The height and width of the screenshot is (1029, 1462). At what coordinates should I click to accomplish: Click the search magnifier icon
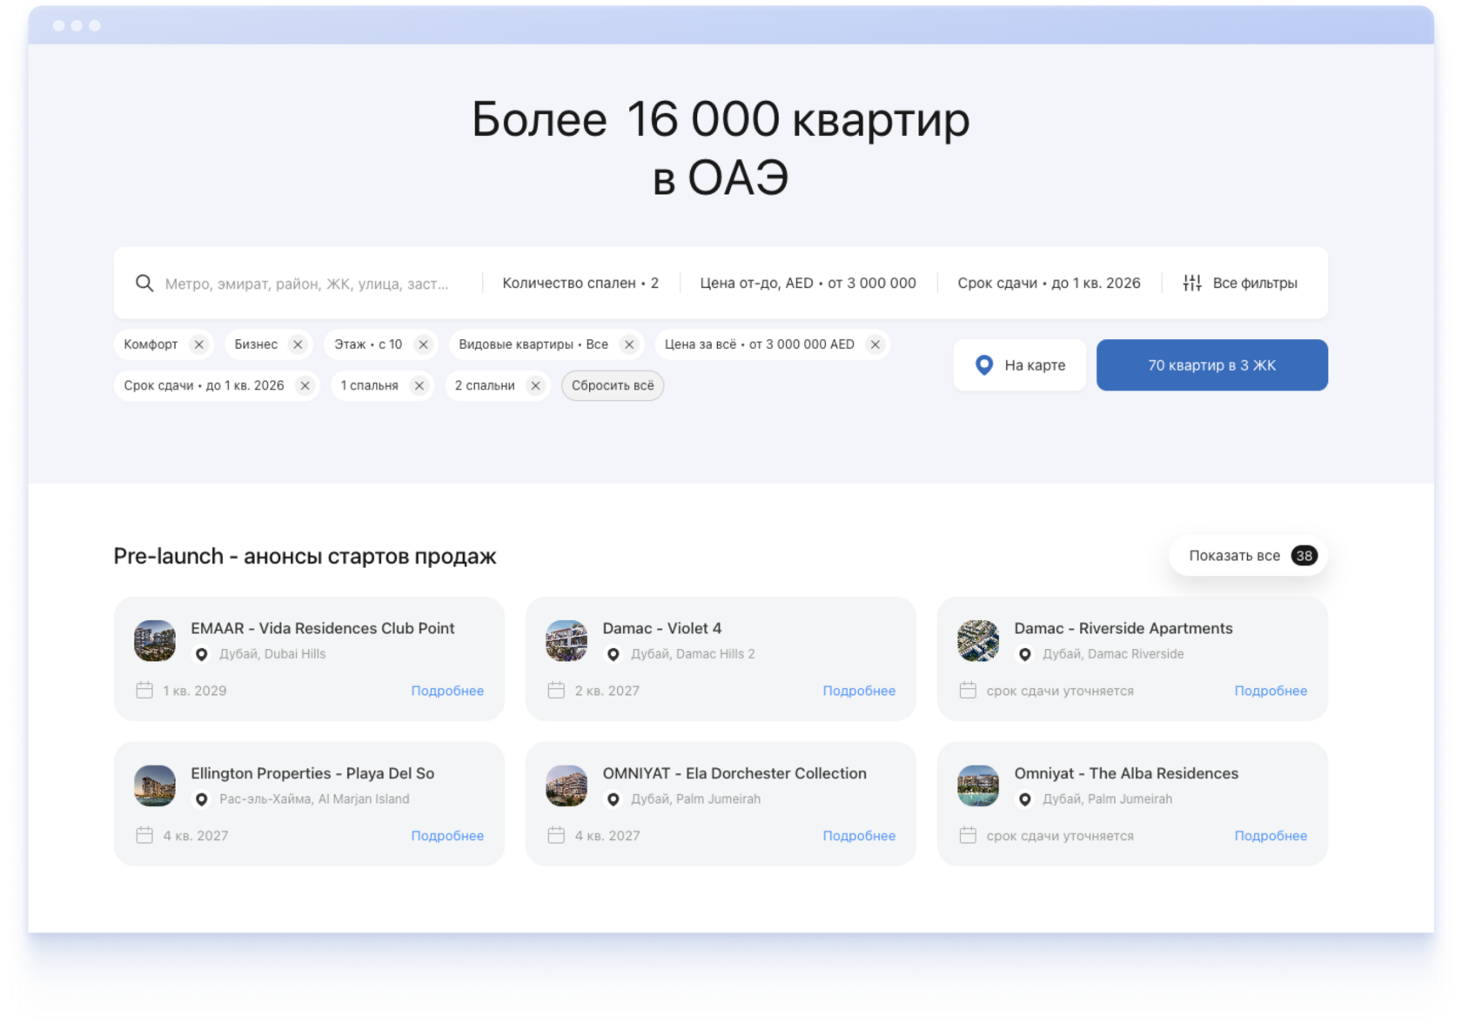tap(144, 284)
